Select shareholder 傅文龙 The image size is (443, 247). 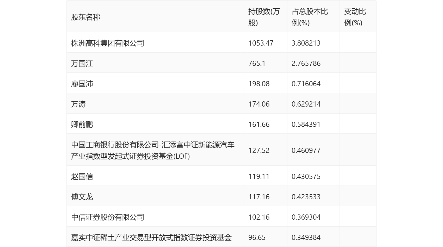[x=82, y=197]
